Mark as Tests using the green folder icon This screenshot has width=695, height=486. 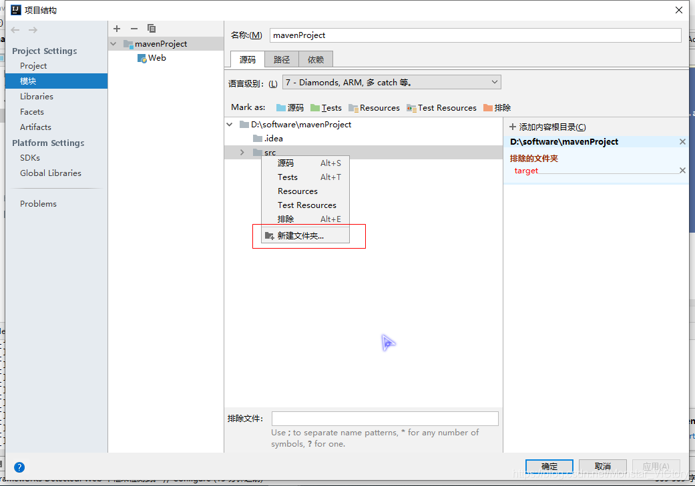coord(315,107)
